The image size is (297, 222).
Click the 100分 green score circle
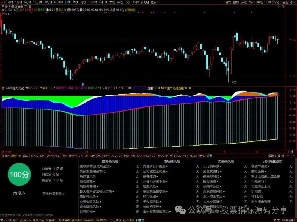click(19, 175)
